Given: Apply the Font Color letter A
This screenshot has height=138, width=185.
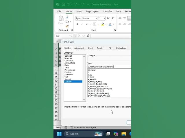Looking at the screenshot, I should point(110,24).
